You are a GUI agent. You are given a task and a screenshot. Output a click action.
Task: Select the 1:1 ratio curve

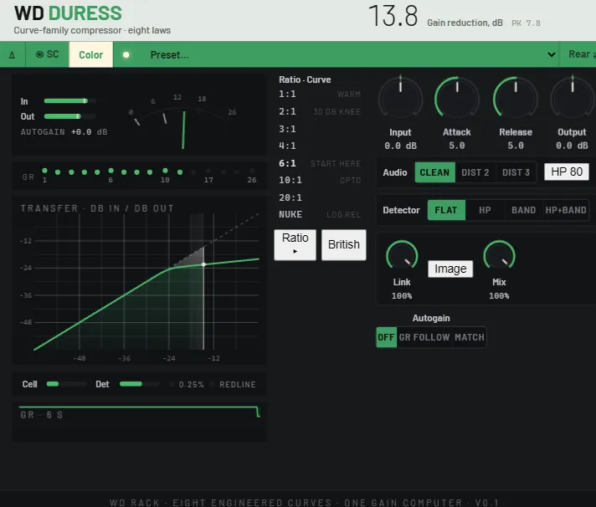320,94
